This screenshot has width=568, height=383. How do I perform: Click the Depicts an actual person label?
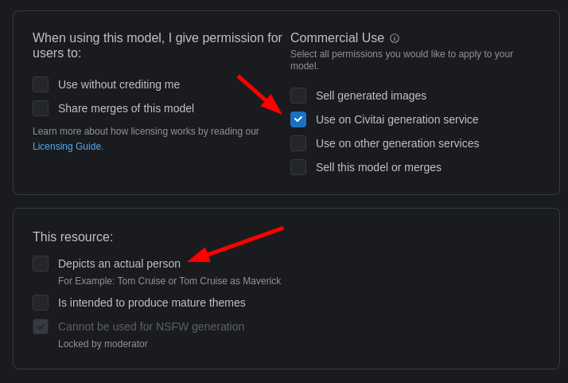tap(119, 264)
